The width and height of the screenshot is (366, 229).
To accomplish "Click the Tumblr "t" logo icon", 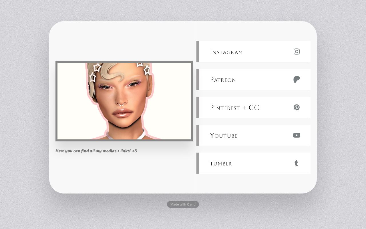I will (297, 163).
